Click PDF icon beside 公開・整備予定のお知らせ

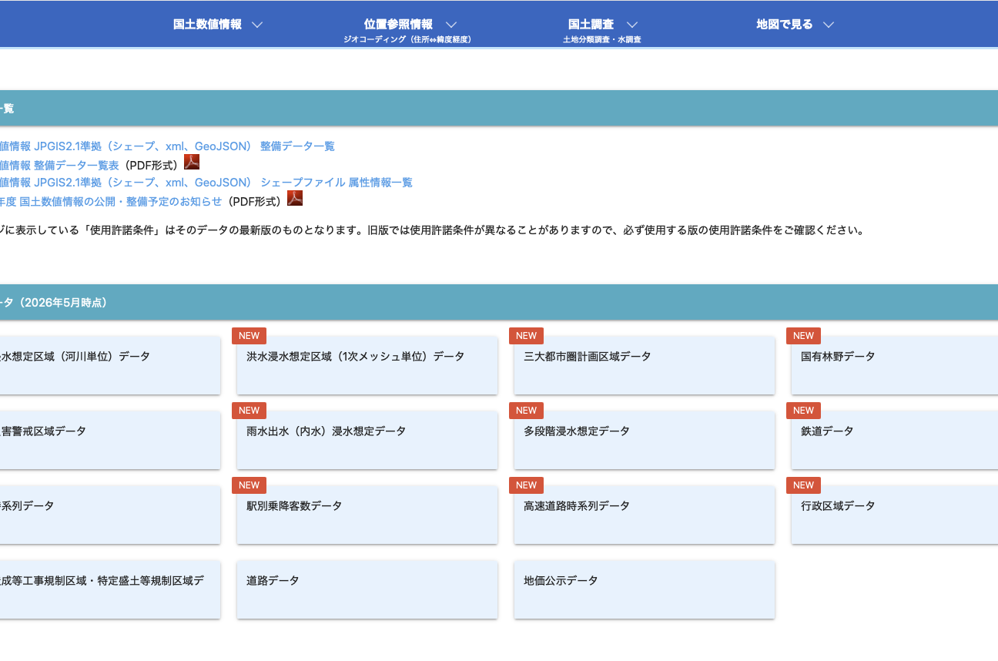(x=295, y=198)
